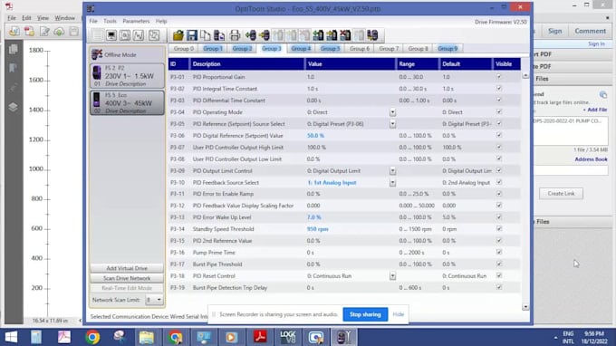Open Chrome from the taskbar
Screen dimensions: 616x346
[92, 337]
